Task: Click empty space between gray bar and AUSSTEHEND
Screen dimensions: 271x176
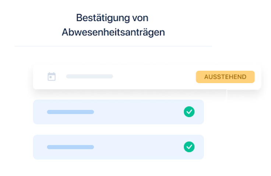Action: (154, 77)
